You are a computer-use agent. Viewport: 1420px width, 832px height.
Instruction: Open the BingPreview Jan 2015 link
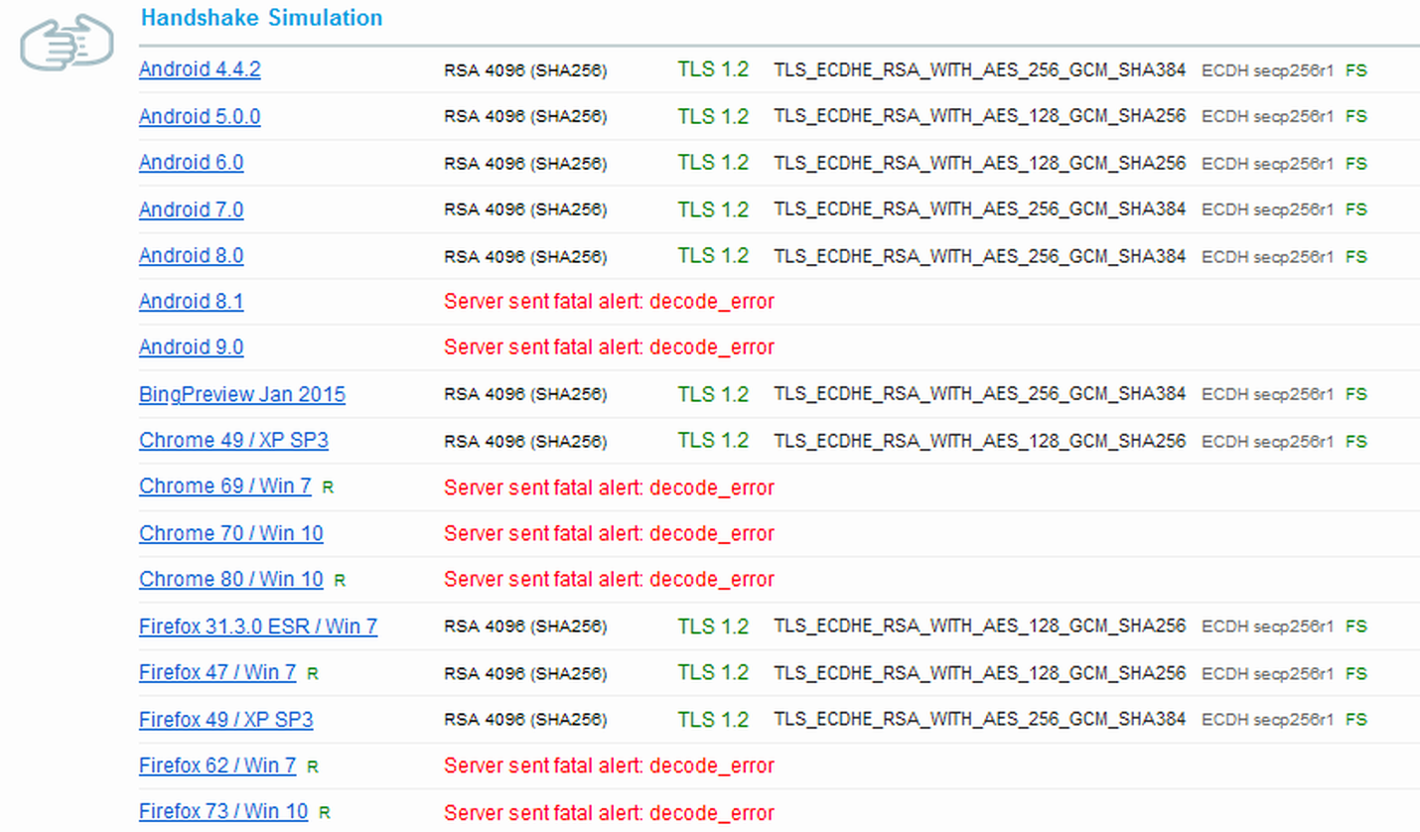[x=242, y=394]
